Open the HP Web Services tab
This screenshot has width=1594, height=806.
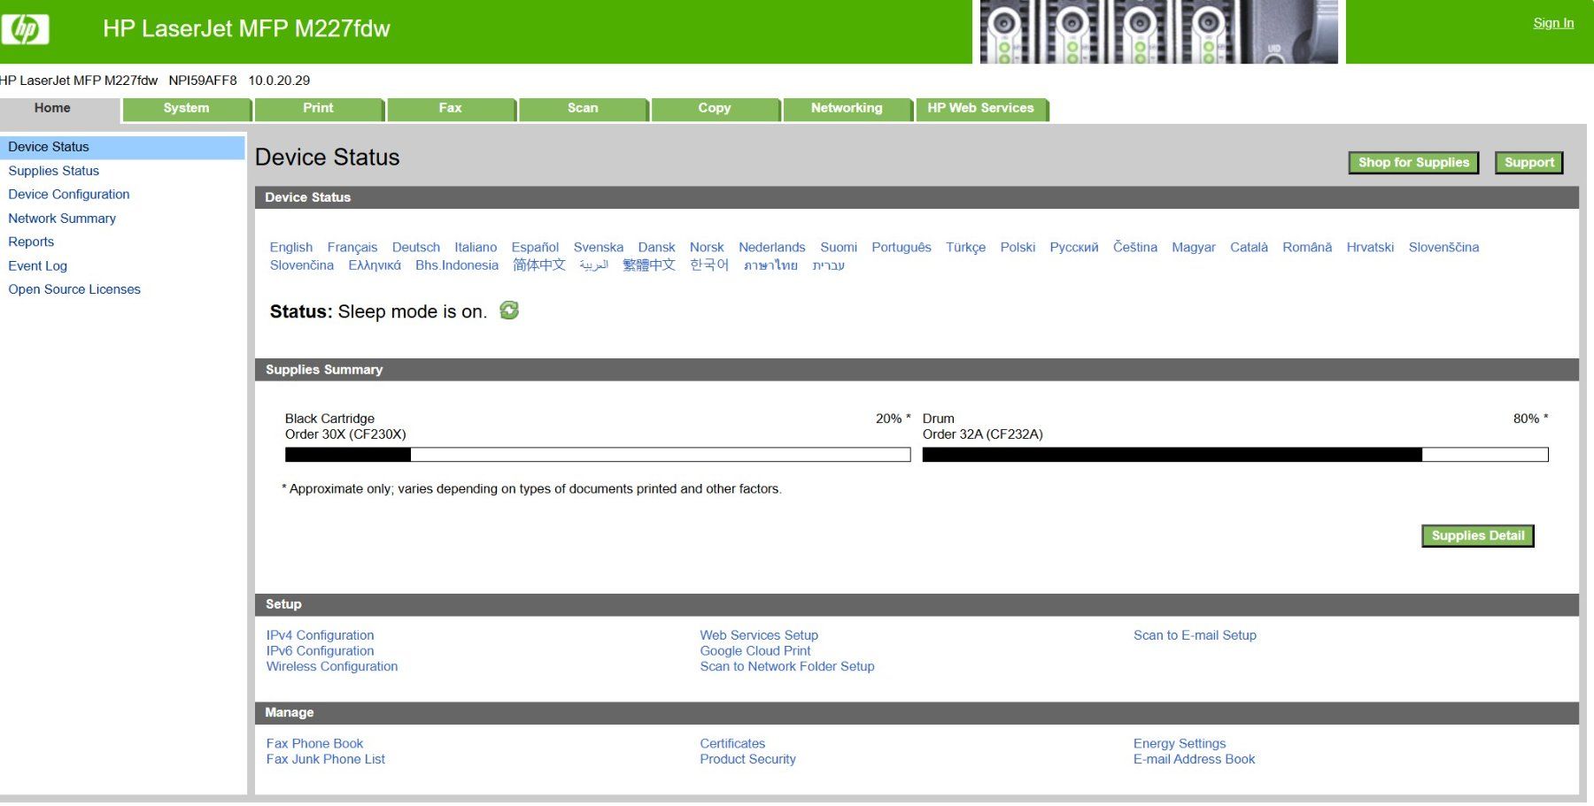980,109
